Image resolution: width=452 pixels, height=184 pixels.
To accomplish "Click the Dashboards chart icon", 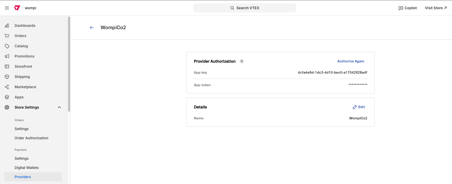I will pyautogui.click(x=7, y=26).
